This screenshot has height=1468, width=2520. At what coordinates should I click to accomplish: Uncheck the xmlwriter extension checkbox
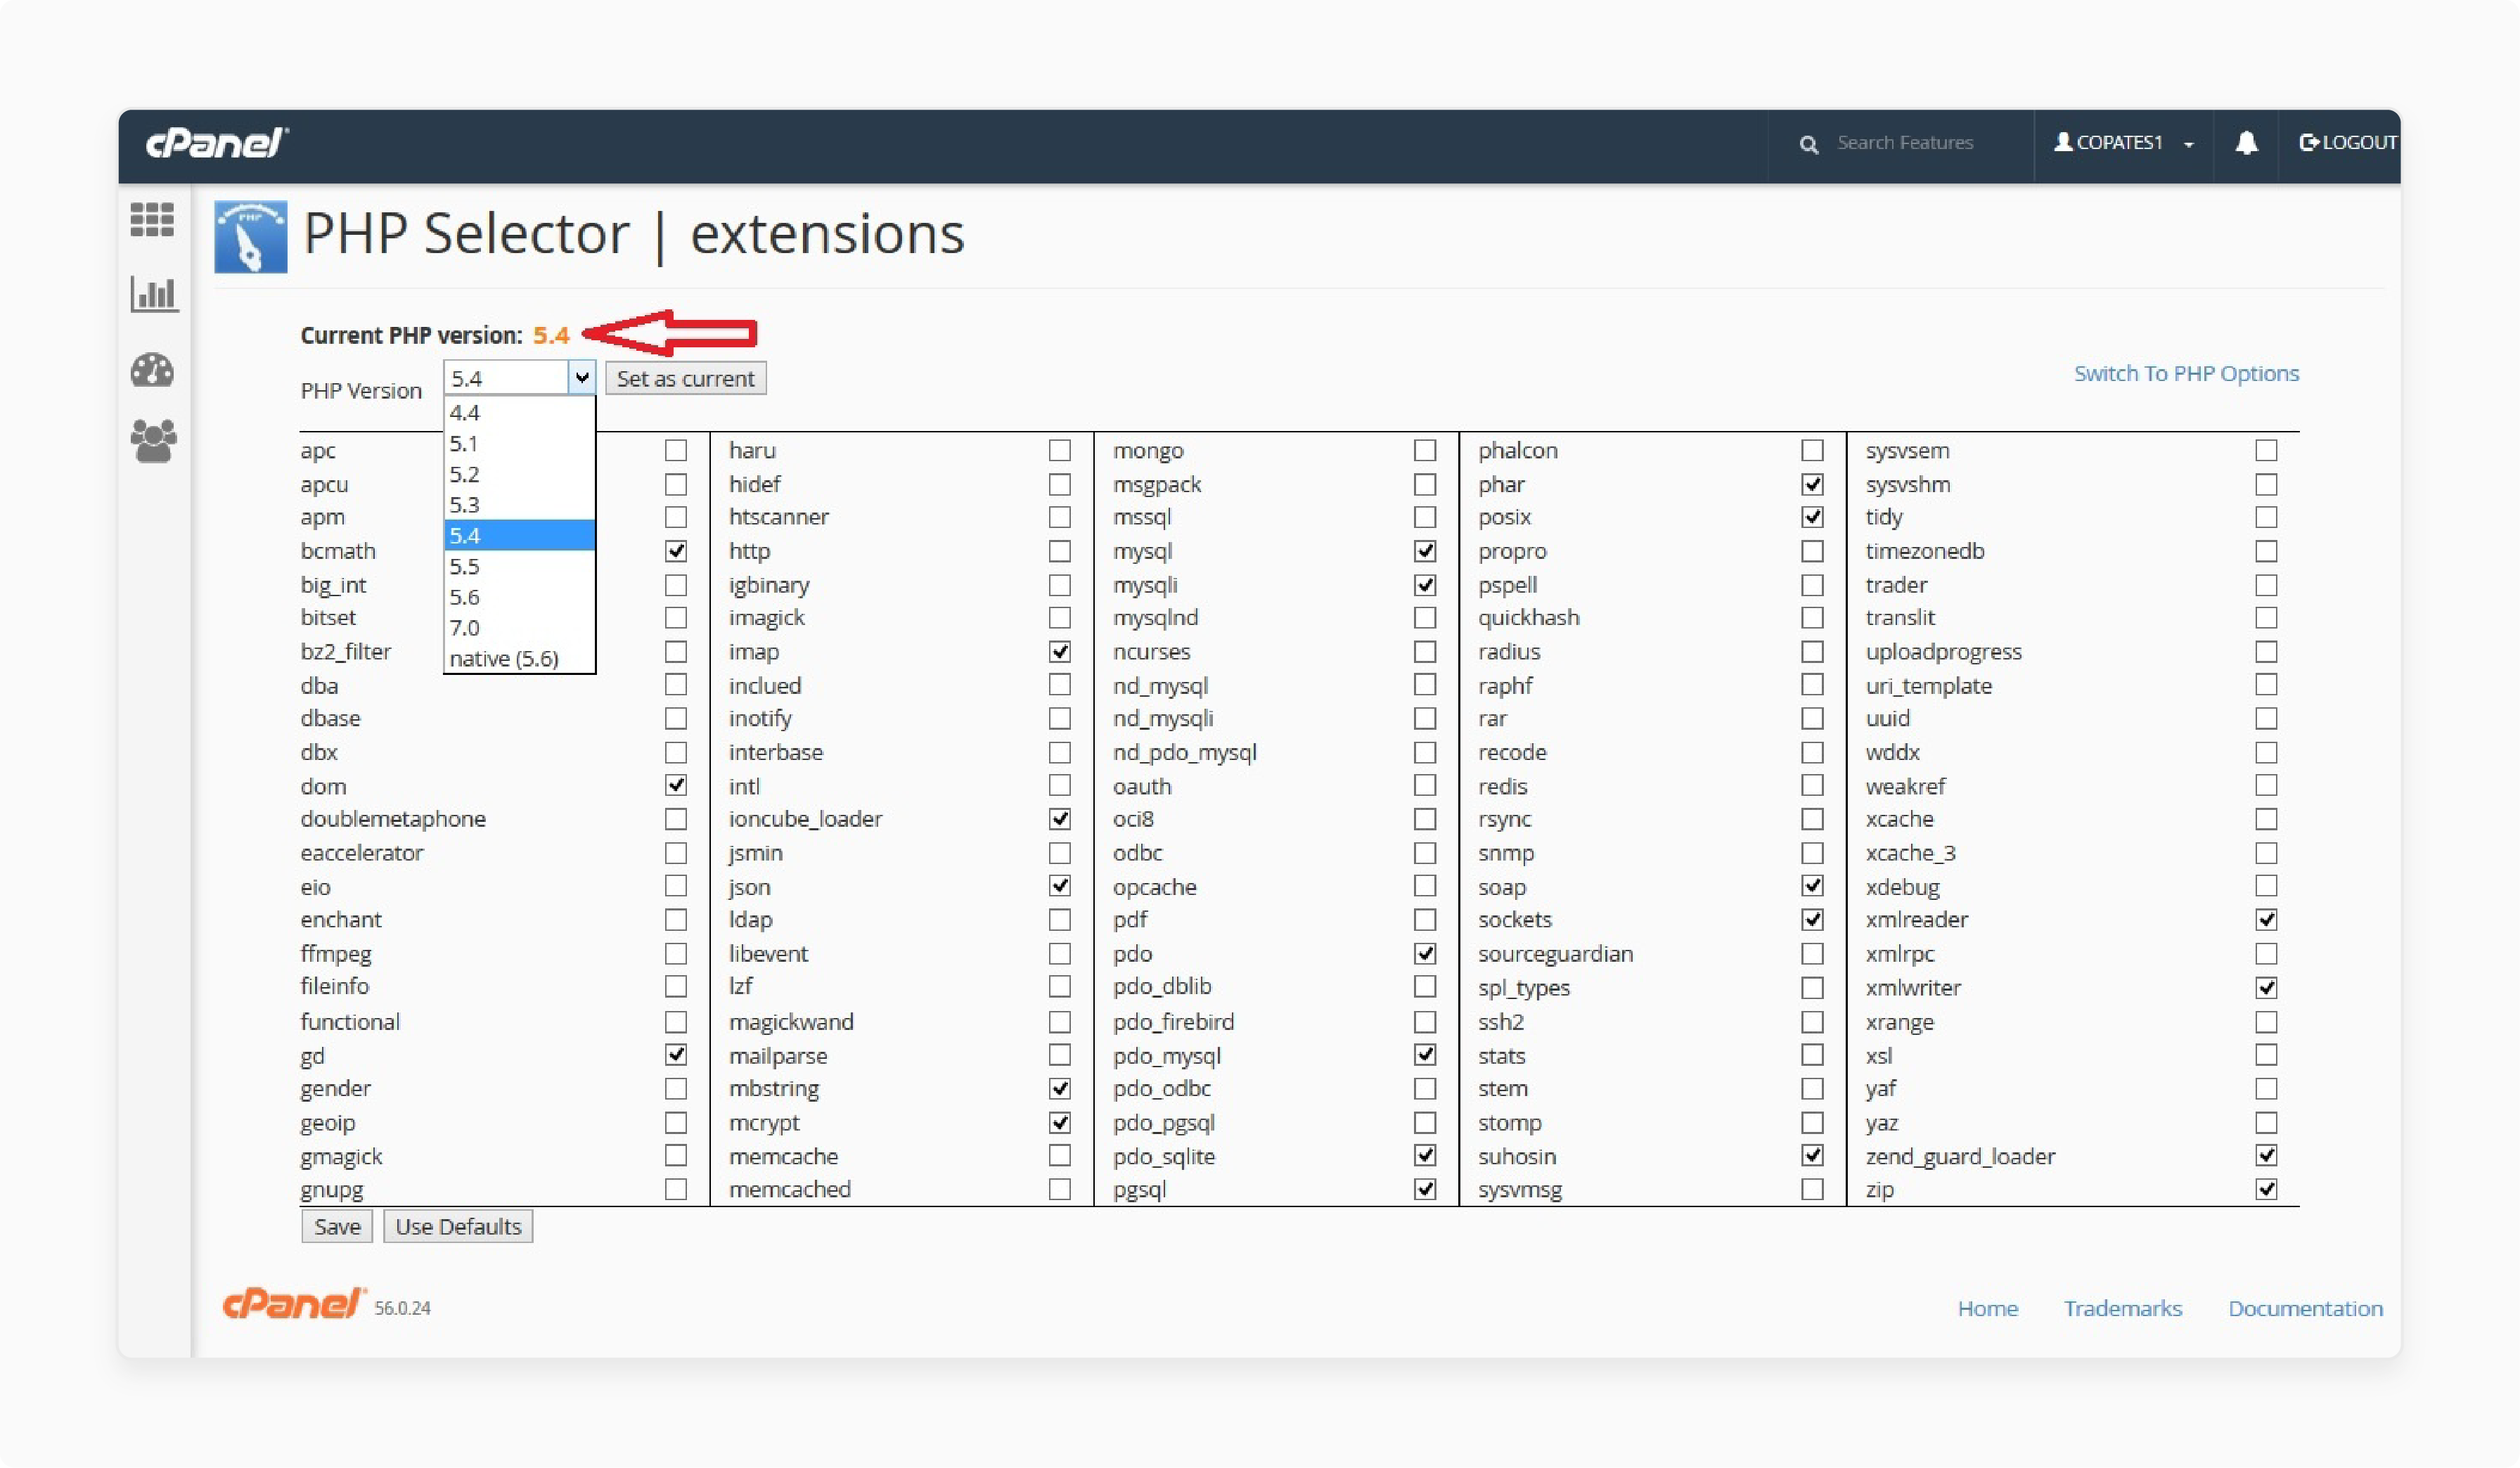click(x=2266, y=988)
